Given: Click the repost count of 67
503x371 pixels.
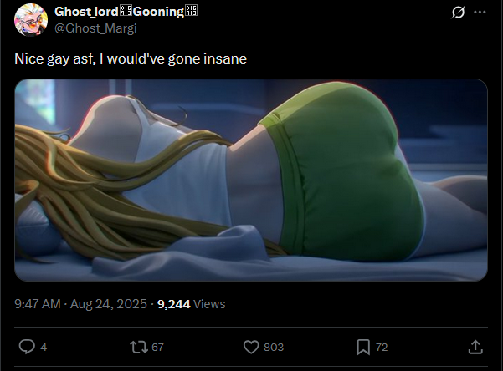Looking at the screenshot, I should click(157, 348).
